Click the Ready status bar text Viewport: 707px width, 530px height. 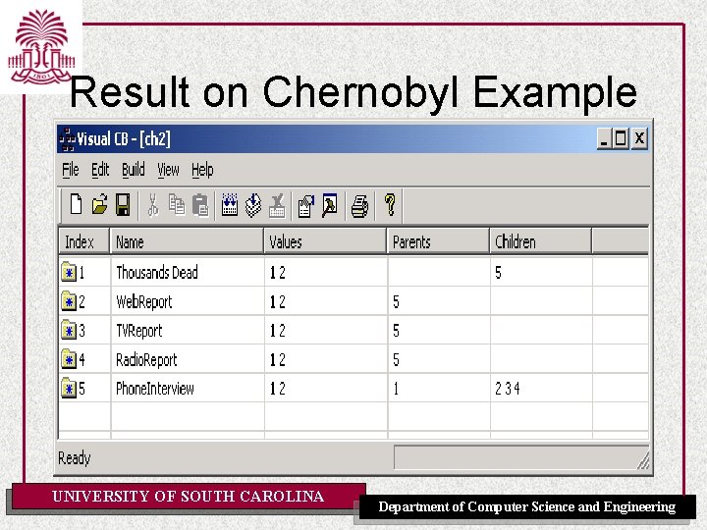pyautogui.click(x=75, y=458)
